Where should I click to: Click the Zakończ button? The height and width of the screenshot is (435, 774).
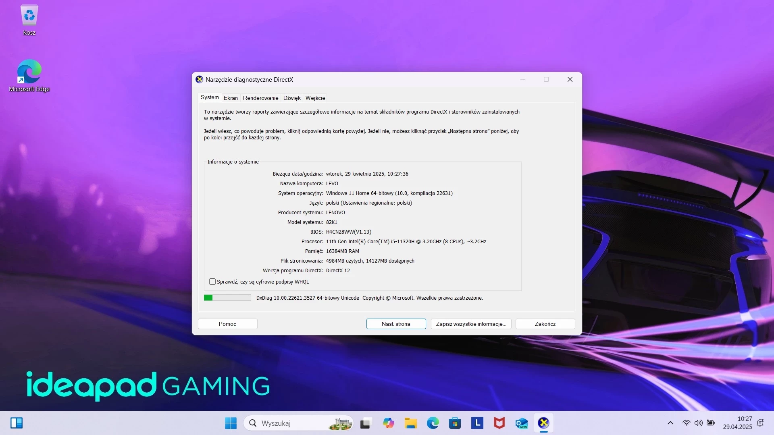545,324
